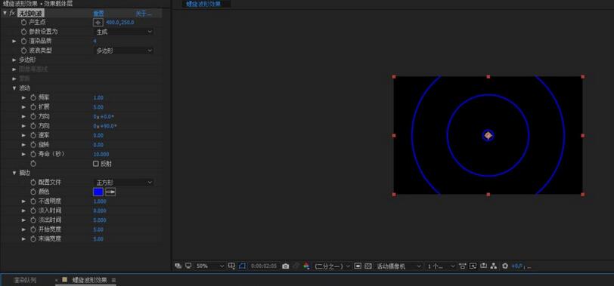
Task: Expand the 淡出时间 property
Action: (24, 220)
